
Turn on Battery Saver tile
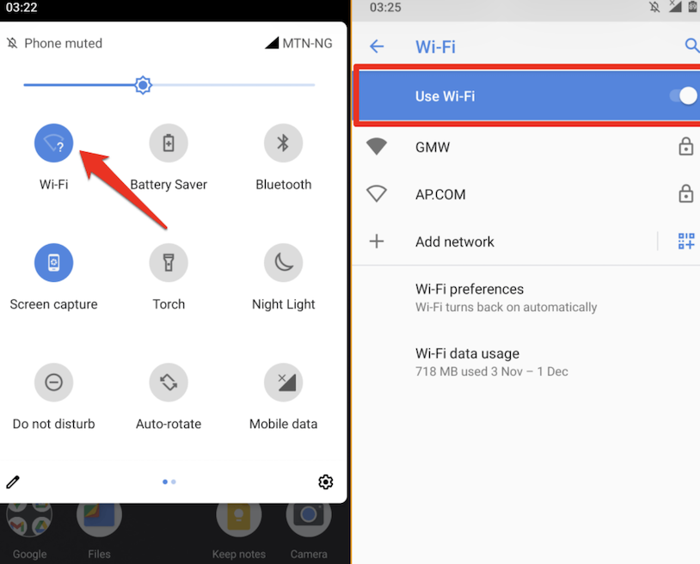(169, 144)
